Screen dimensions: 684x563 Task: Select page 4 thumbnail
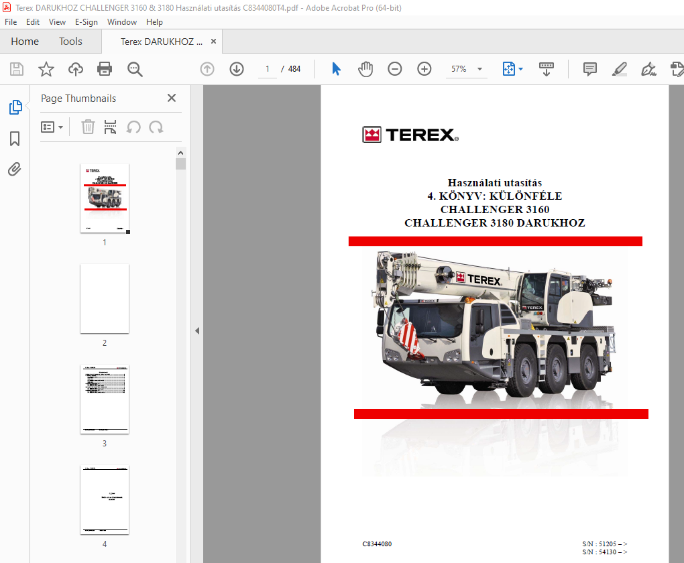pyautogui.click(x=105, y=500)
